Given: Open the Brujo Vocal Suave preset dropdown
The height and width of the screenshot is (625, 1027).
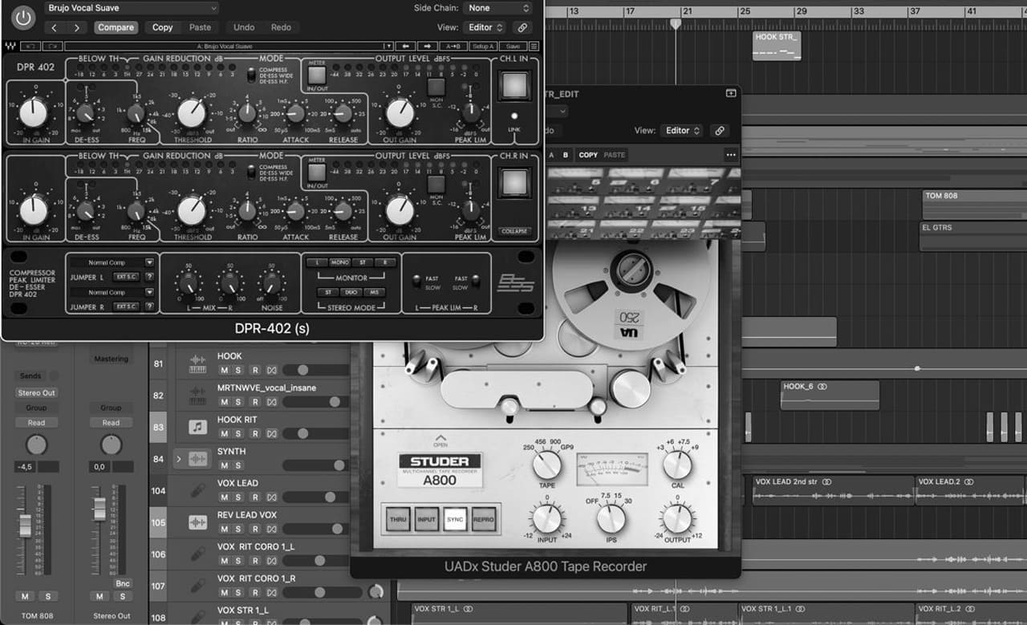Looking at the screenshot, I should pos(132,8).
